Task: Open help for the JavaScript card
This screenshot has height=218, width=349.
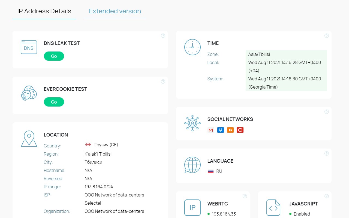Action: pyautogui.click(x=327, y=196)
